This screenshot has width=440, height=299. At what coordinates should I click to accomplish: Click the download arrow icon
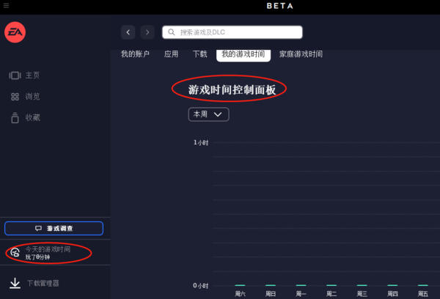15,284
